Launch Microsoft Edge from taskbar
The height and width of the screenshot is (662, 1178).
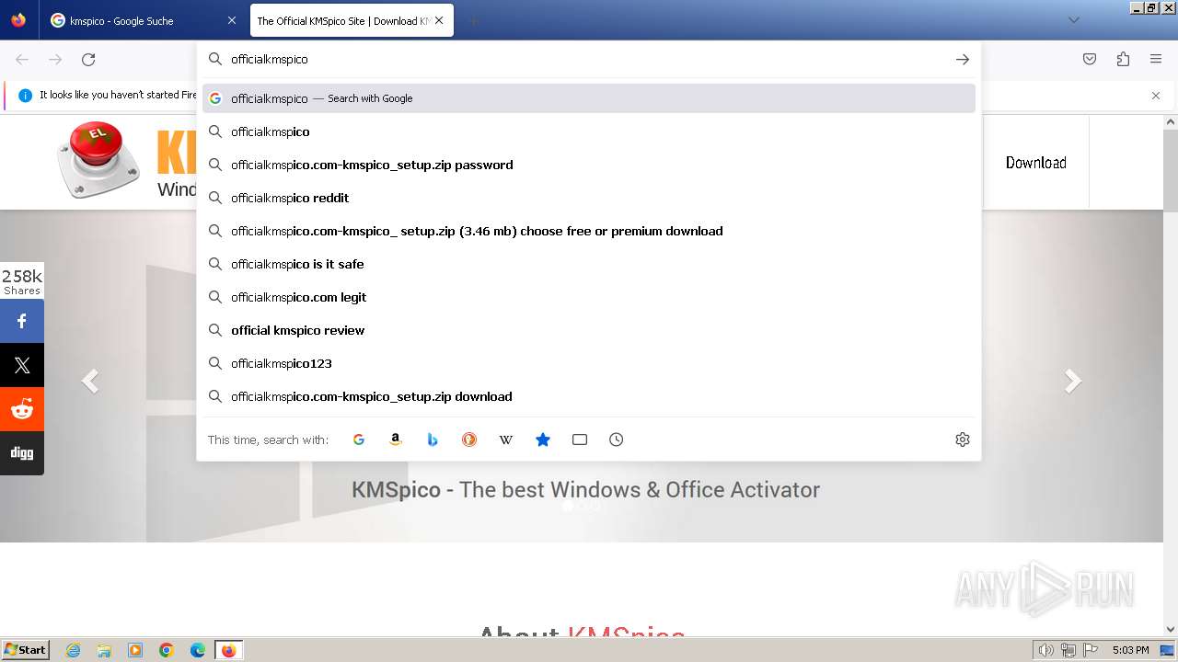tap(198, 650)
